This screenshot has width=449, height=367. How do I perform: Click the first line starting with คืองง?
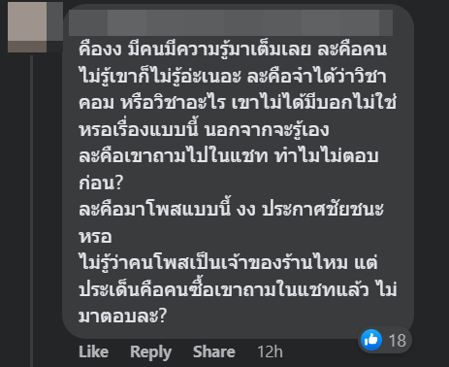(x=233, y=50)
